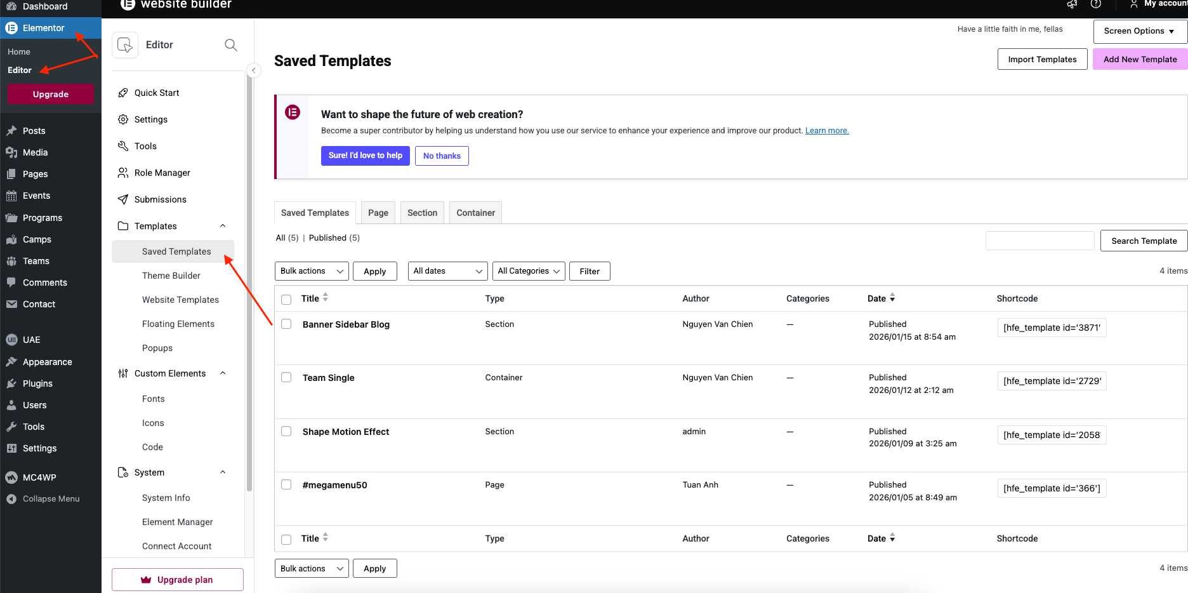Screen dimensions: 1188x593
Task: Open the top Bulk actions dropdown
Action: (x=312, y=271)
